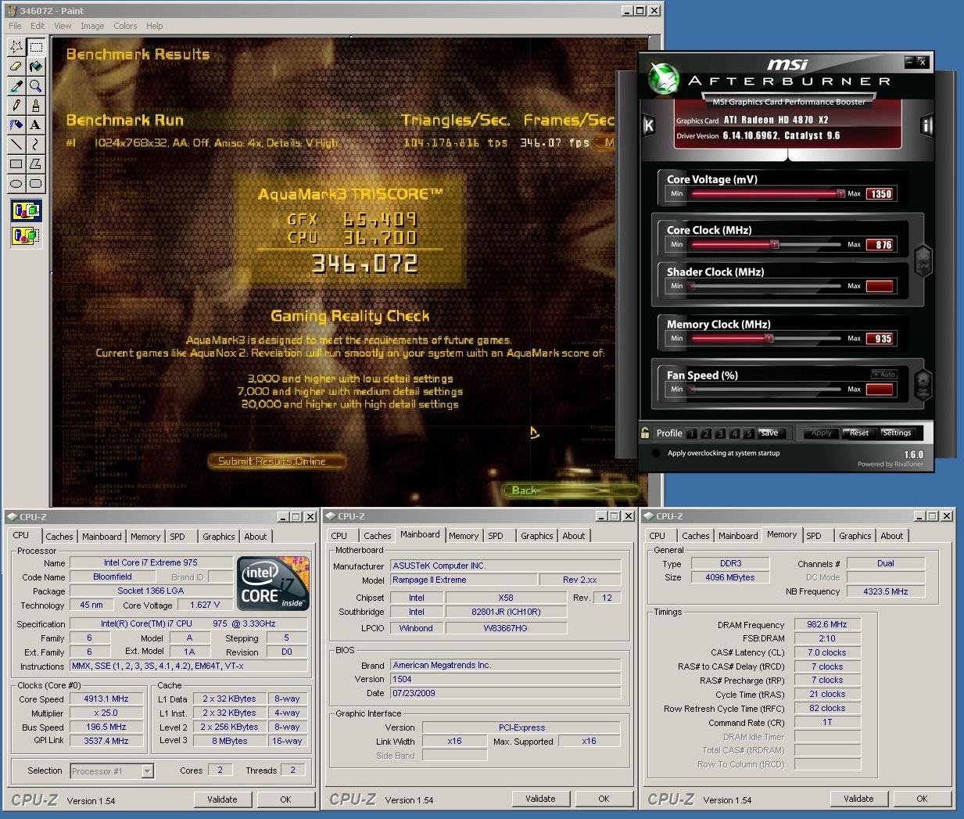Click the Apply button in Afterburner
964x819 pixels.
point(821,433)
